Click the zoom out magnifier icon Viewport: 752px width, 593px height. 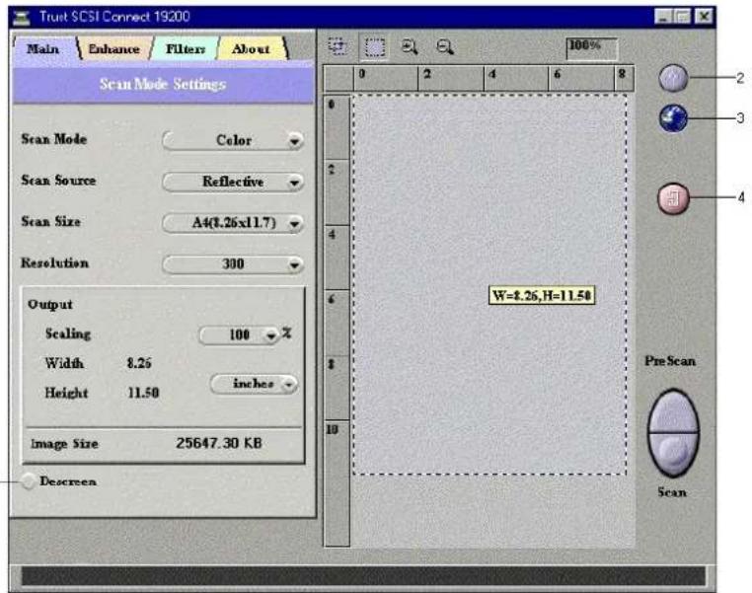[x=445, y=46]
